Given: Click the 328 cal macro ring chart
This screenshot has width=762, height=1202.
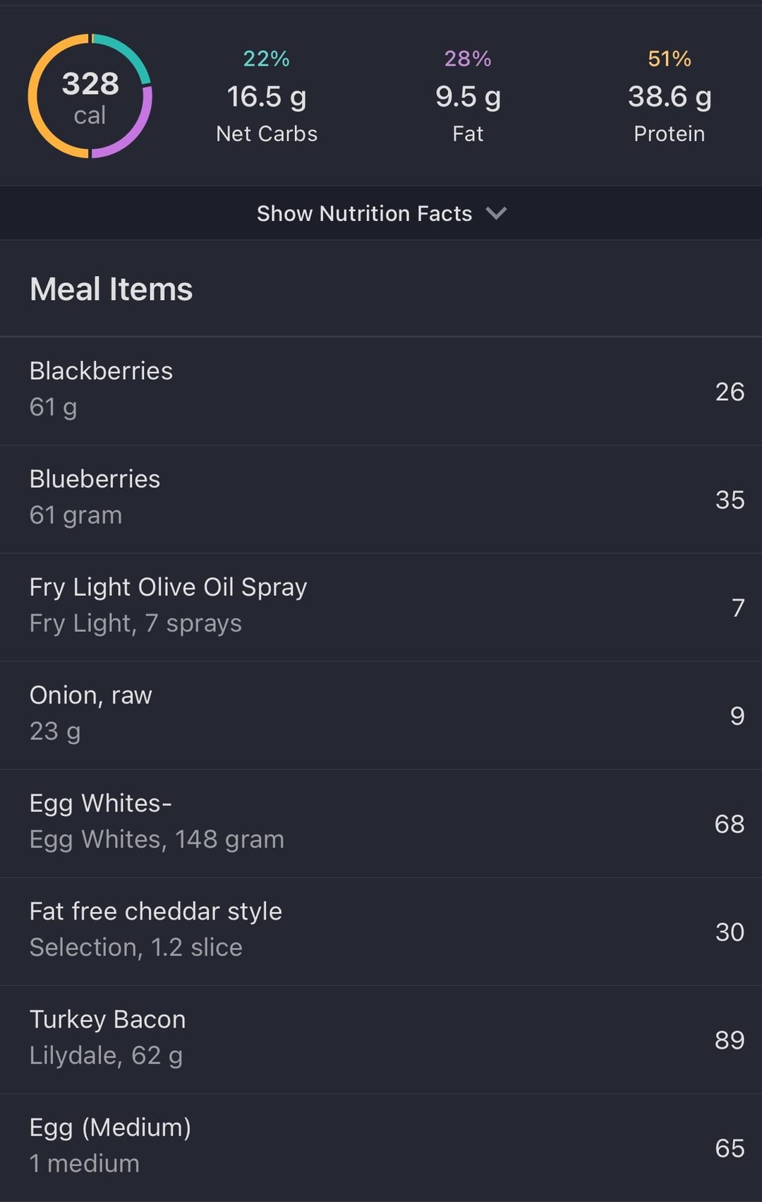Looking at the screenshot, I should [90, 96].
